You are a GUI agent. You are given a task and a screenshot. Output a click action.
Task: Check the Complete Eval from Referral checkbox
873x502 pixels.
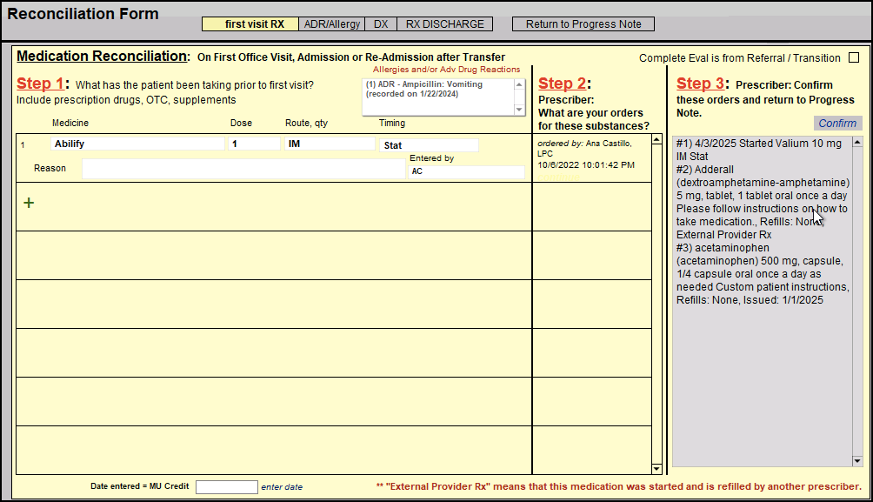(853, 58)
